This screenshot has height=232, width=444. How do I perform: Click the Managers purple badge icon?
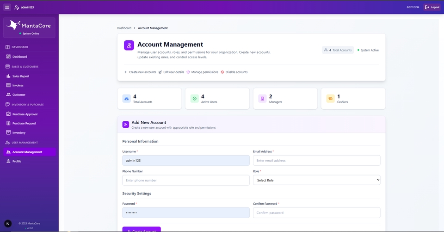point(262,99)
